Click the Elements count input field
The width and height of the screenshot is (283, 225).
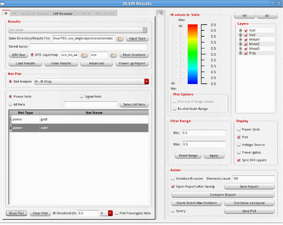[253, 179]
